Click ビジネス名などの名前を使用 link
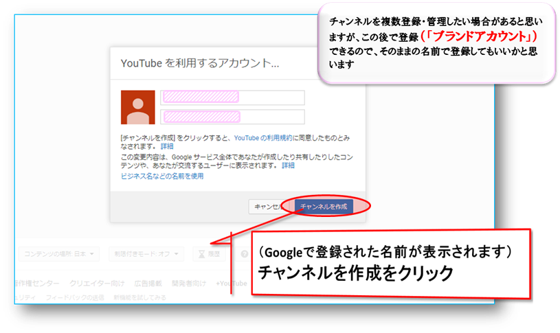The width and height of the screenshot is (560, 333). [x=162, y=176]
